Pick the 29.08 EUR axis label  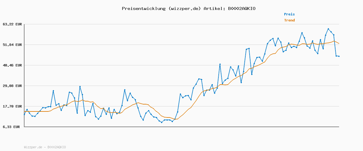coord(12,86)
